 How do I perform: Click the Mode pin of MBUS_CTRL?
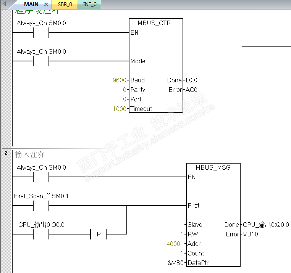pyautogui.click(x=138, y=61)
